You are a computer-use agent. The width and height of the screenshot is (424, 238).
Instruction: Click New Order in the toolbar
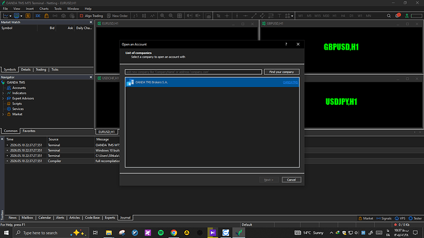117,16
